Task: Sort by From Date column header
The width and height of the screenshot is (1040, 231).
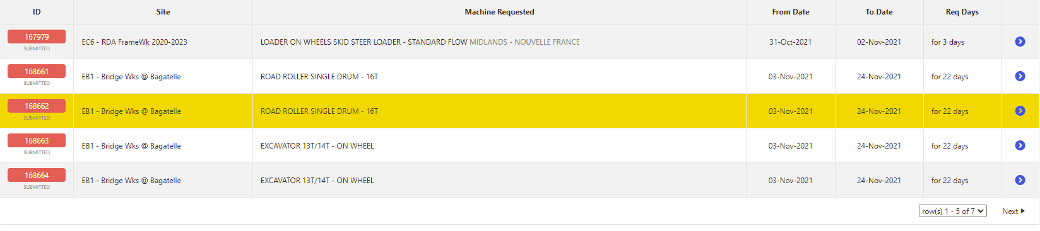Action: pyautogui.click(x=791, y=12)
